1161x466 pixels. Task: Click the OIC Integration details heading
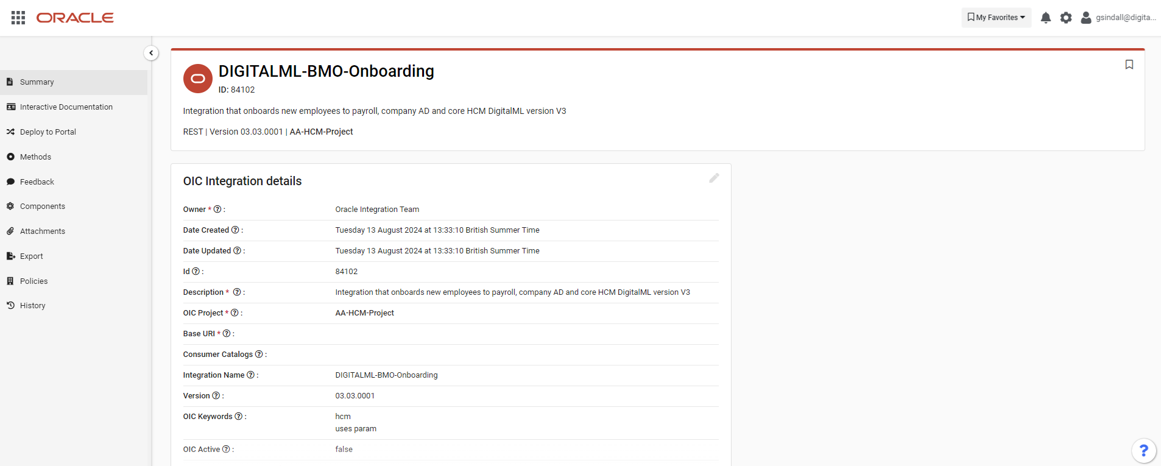(242, 181)
